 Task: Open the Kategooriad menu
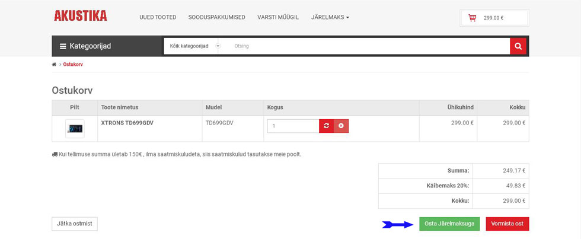(x=108, y=46)
